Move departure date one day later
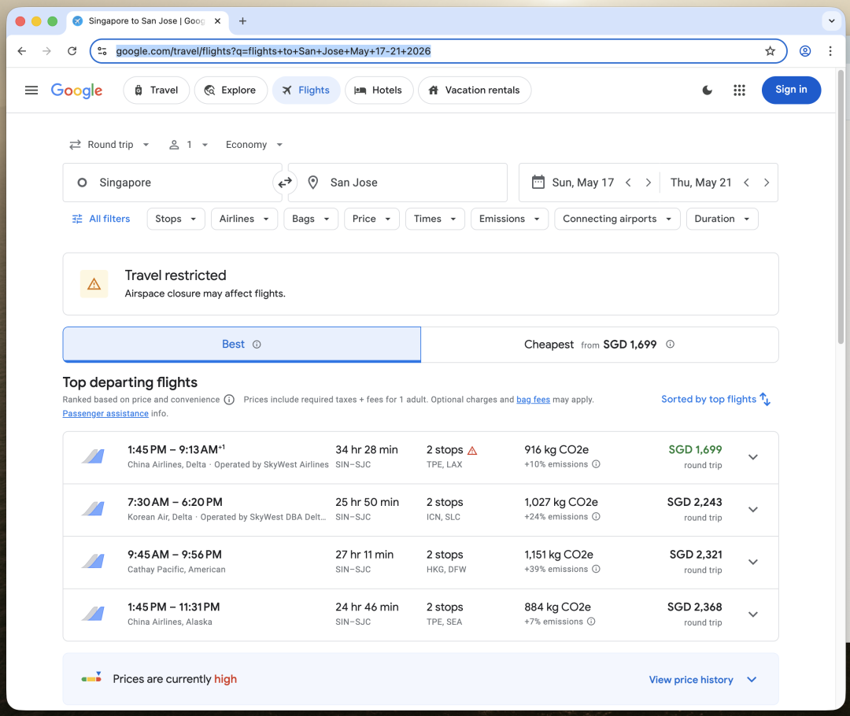The height and width of the screenshot is (716, 850). pyautogui.click(x=648, y=183)
